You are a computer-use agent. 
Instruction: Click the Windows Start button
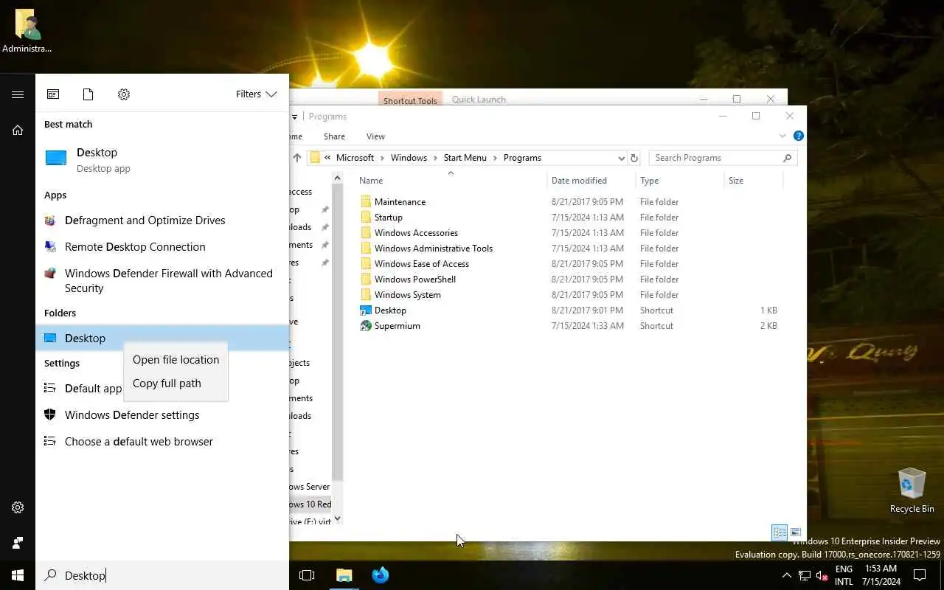18,575
